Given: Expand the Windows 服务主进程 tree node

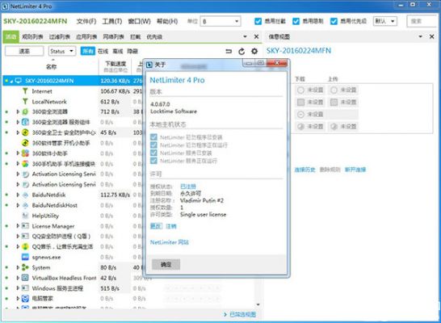Looking at the screenshot, I should tap(18, 288).
